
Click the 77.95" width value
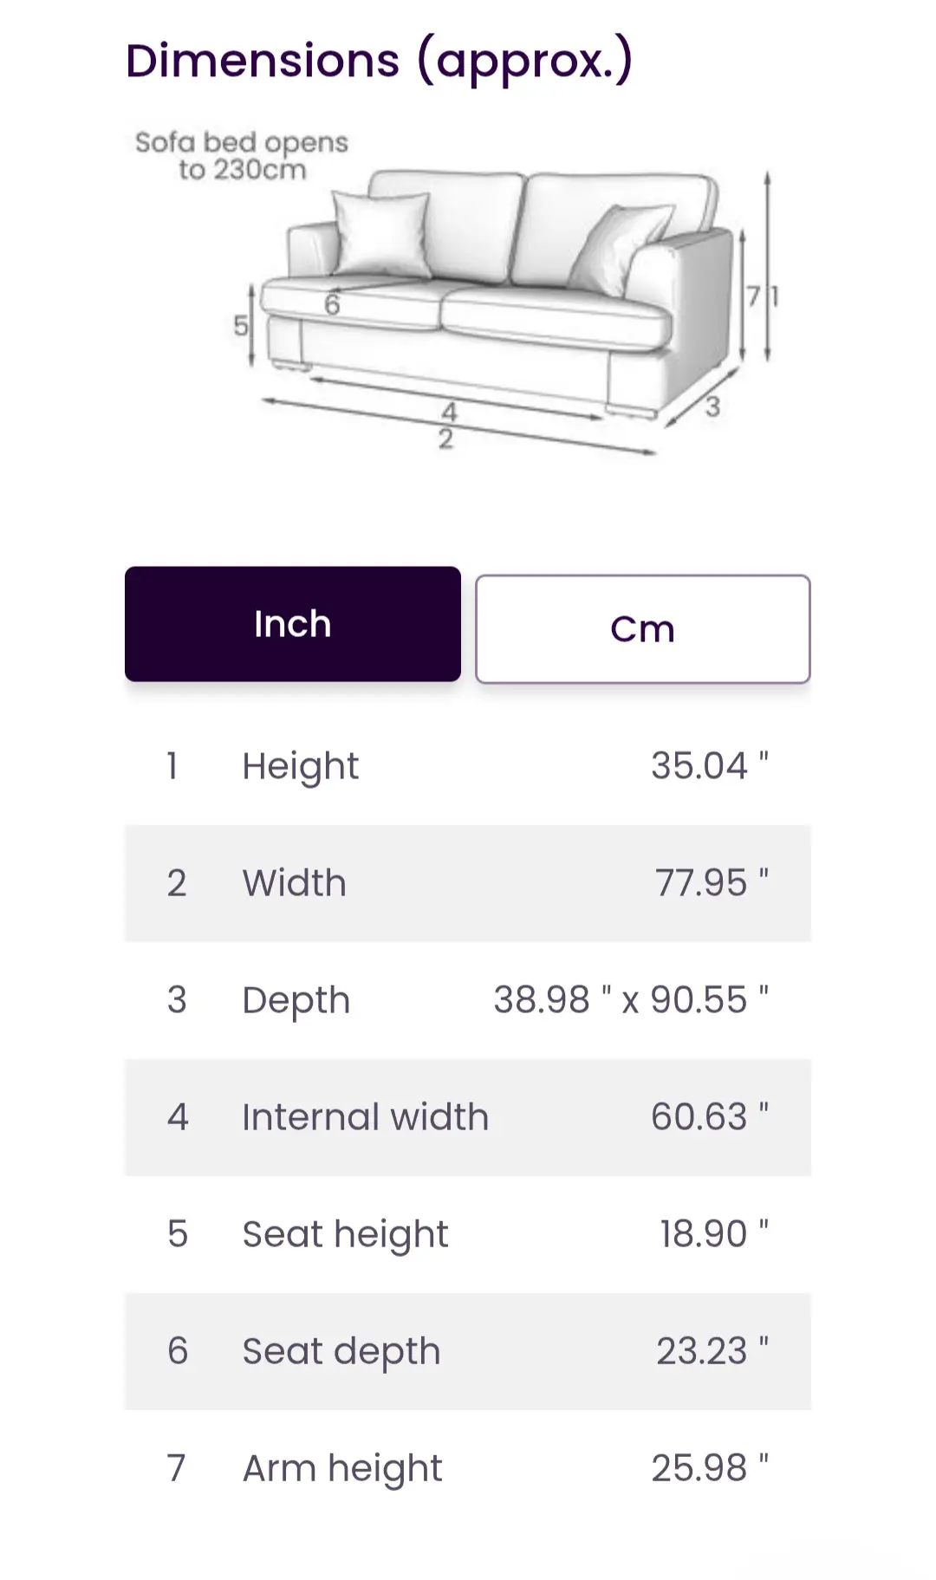tap(712, 882)
